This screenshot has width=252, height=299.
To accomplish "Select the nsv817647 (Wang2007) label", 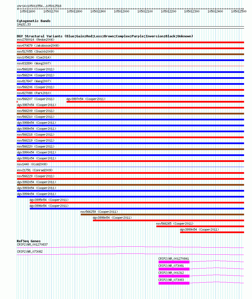I will coord(34,81).
